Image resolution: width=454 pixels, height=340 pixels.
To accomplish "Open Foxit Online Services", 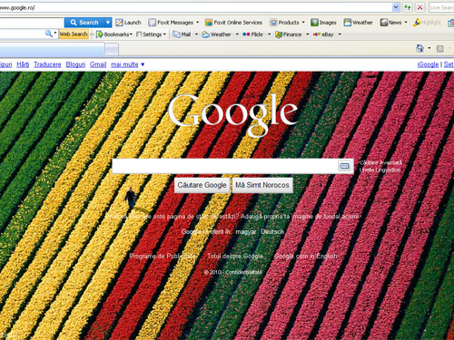I will (233, 23).
